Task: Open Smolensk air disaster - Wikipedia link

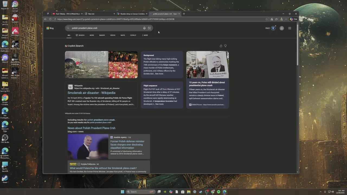Action: (x=91, y=93)
